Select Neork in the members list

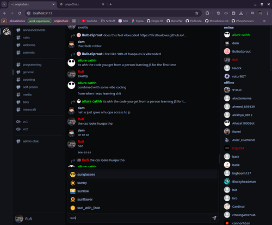click(246, 68)
